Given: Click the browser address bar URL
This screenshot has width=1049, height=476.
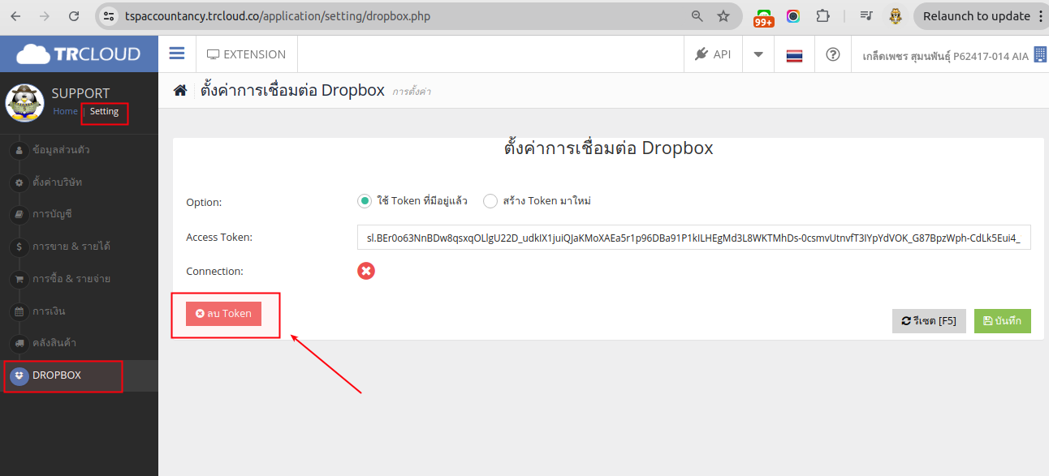Looking at the screenshot, I should pyautogui.click(x=278, y=16).
